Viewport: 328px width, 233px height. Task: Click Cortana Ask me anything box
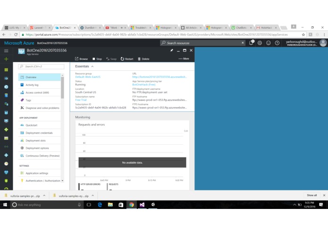coord(46,205)
